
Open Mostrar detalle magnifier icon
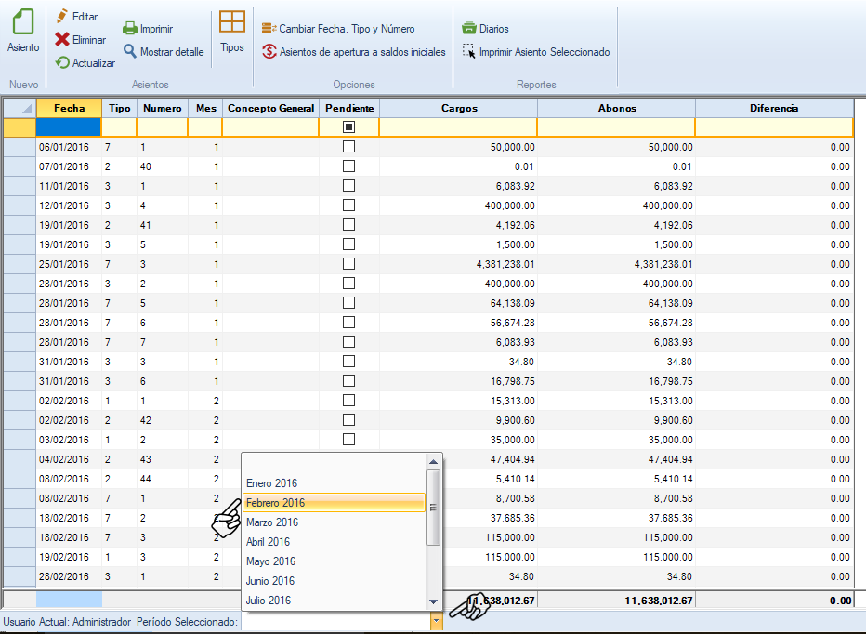coord(130,52)
